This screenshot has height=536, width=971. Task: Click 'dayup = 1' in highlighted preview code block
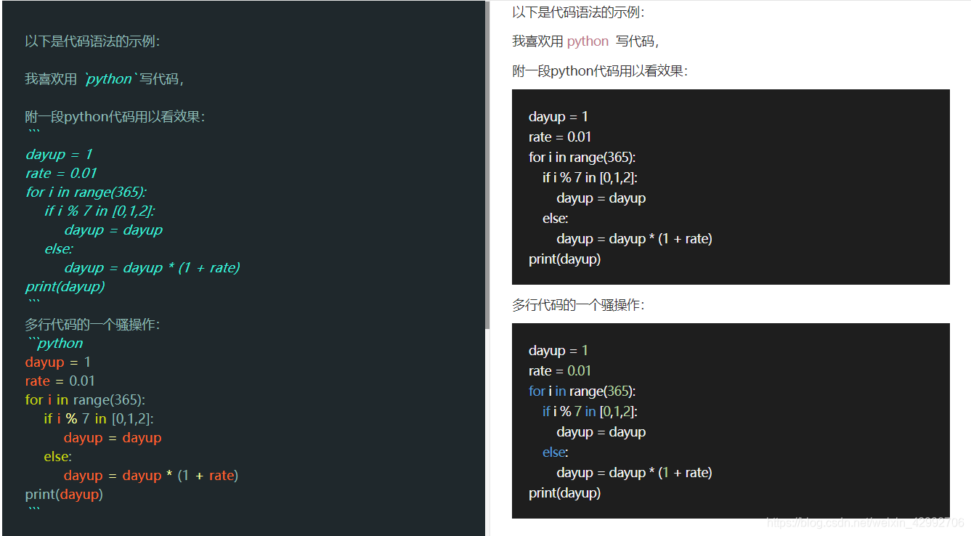click(x=558, y=351)
